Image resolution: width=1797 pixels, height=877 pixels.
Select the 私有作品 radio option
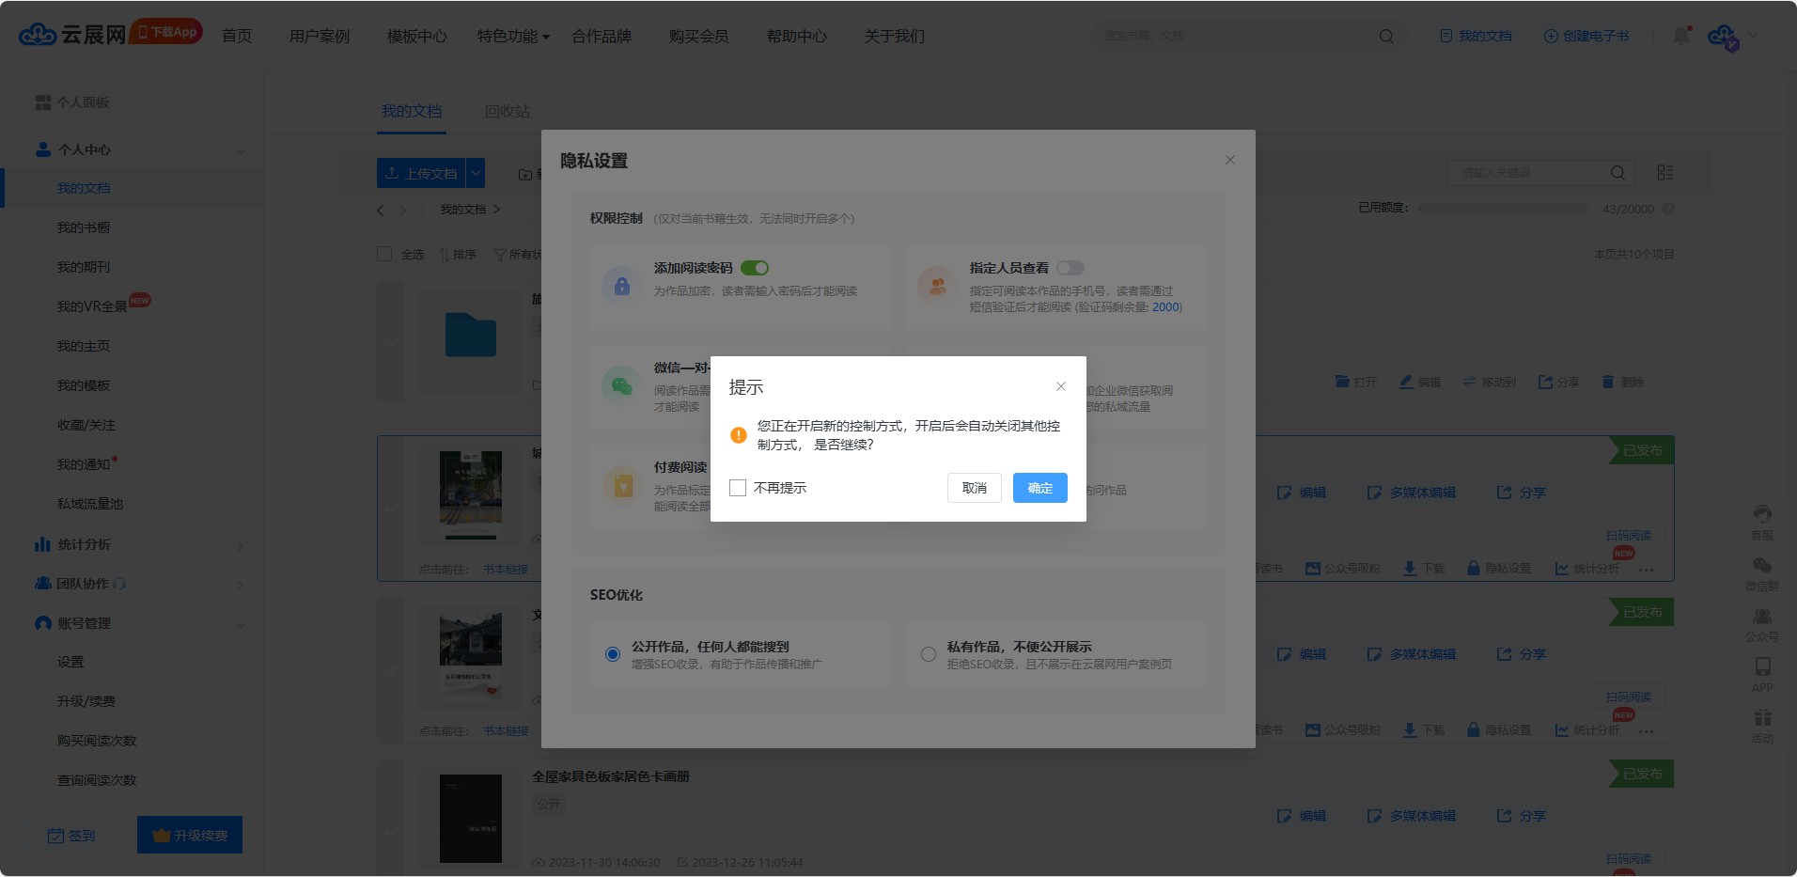(929, 654)
